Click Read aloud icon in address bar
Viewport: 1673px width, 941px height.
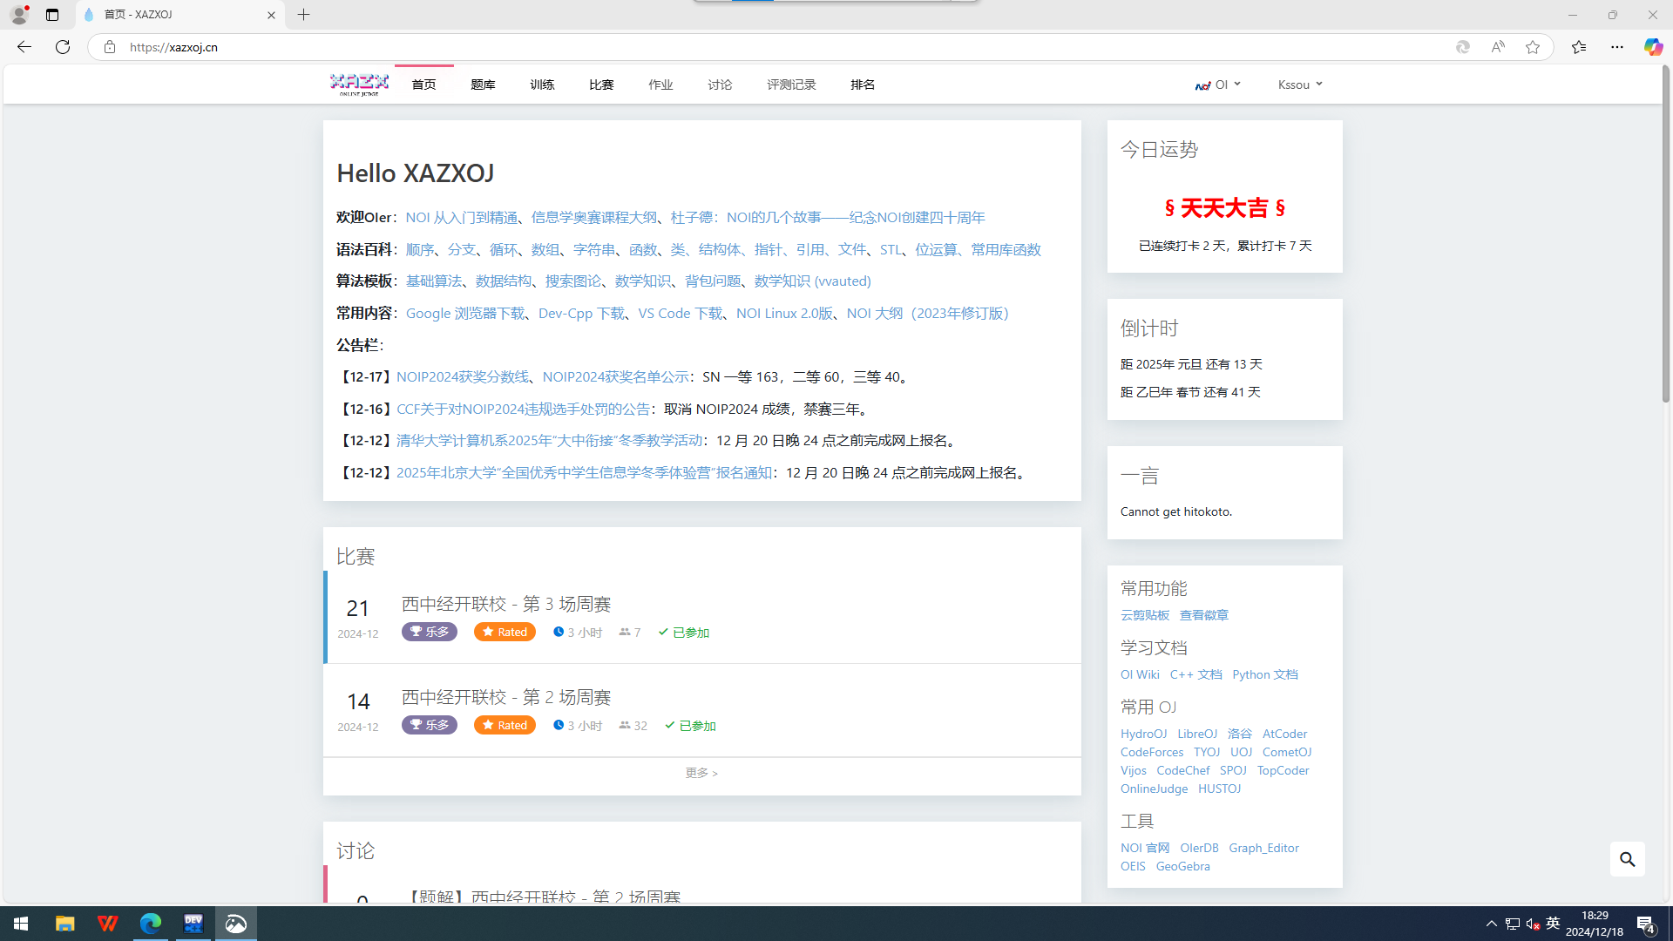(x=1498, y=47)
